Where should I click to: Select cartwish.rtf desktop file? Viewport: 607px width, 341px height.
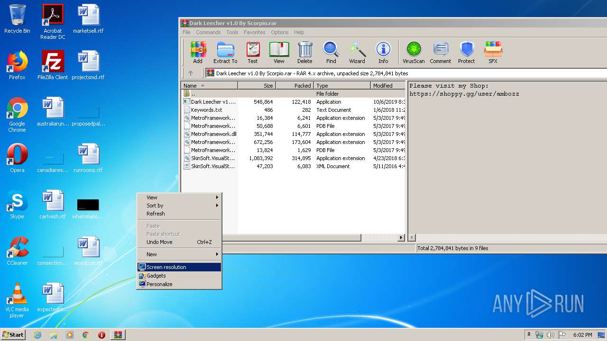pyautogui.click(x=53, y=205)
